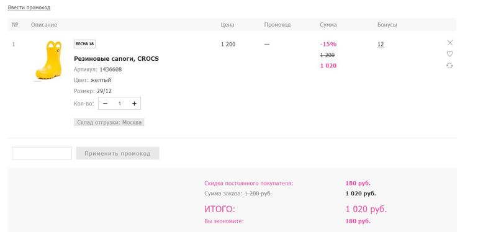Decrease quantity with the minus button
The width and height of the screenshot is (478, 232).
click(x=106, y=104)
